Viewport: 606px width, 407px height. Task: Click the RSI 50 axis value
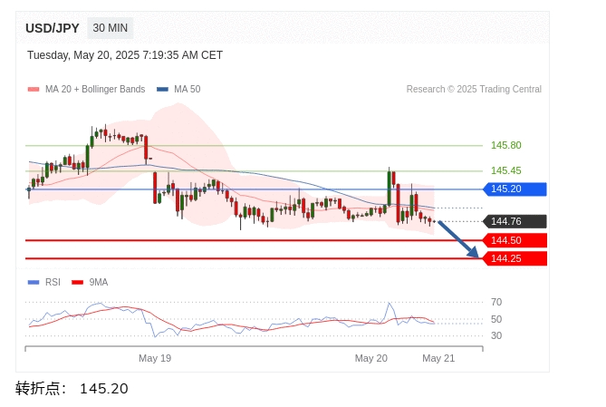point(496,320)
